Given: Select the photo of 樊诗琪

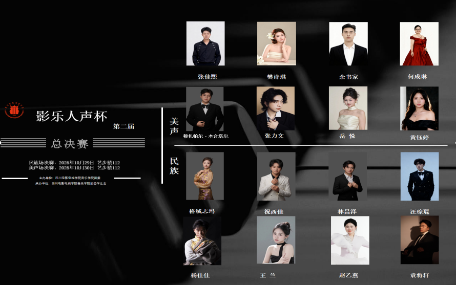Looking at the screenshot, I should point(276,43).
